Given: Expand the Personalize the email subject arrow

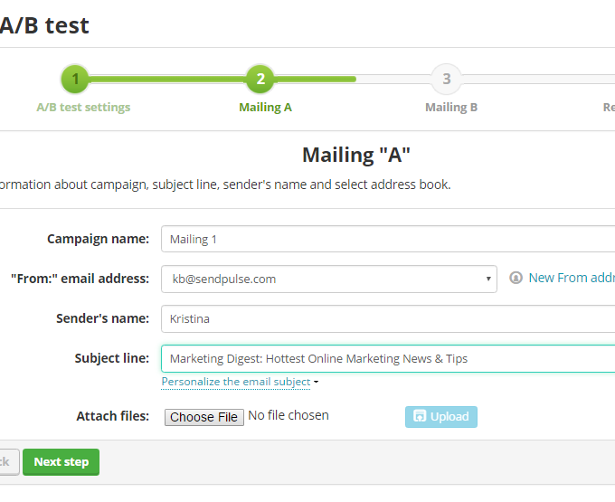Looking at the screenshot, I should pyautogui.click(x=316, y=383).
